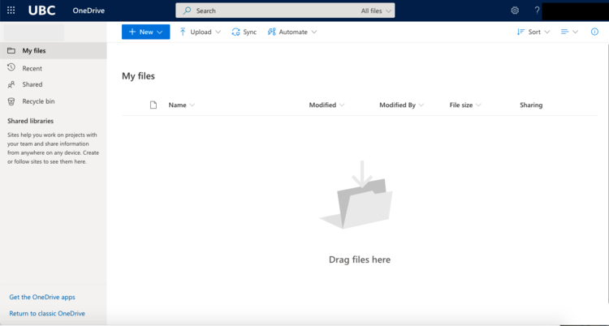The width and height of the screenshot is (609, 326).
Task: Sort by the Name column header
Action: [x=181, y=105]
